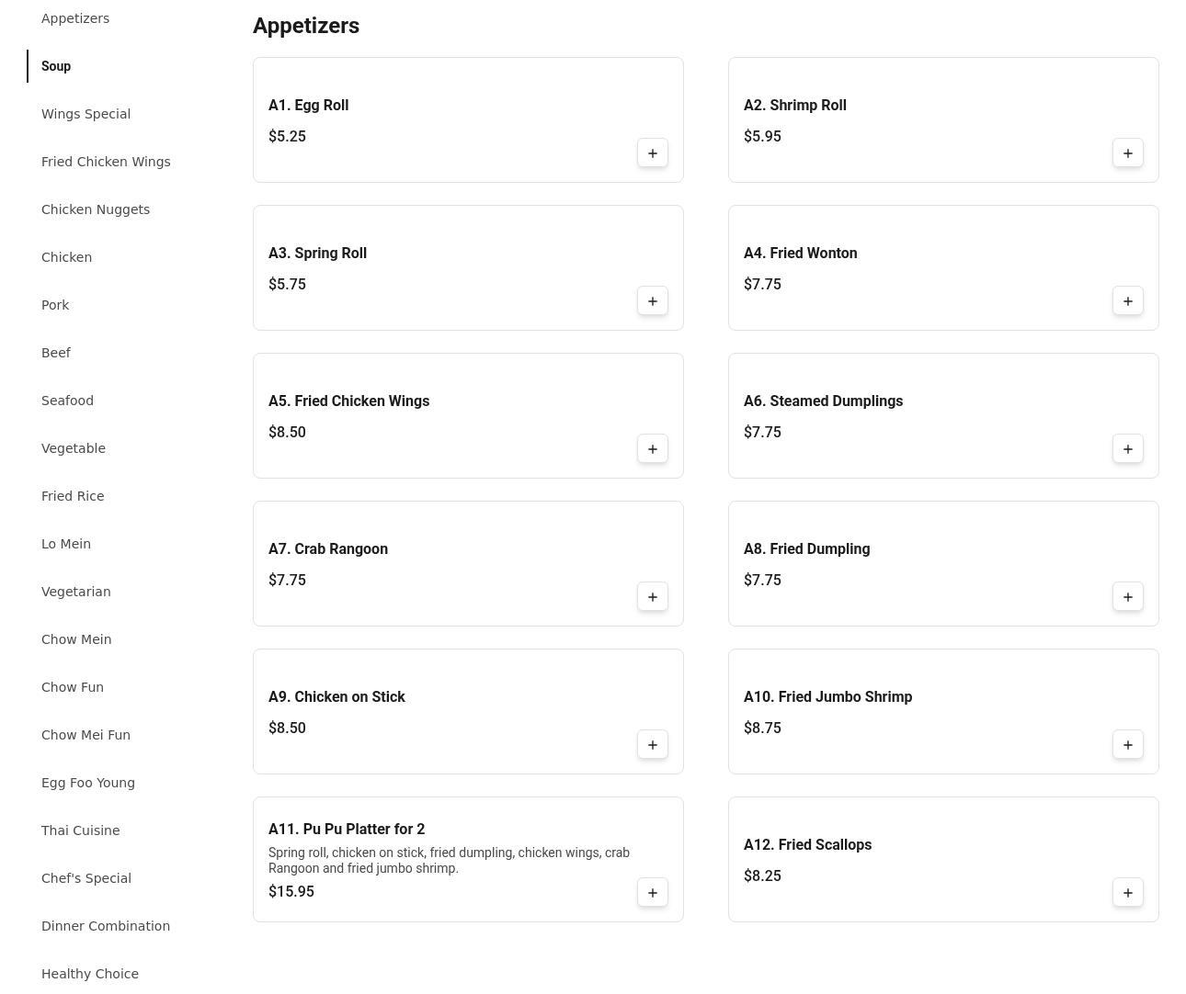Image resolution: width=1186 pixels, height=994 pixels.
Task: Open the Soup menu category
Action: [x=56, y=66]
